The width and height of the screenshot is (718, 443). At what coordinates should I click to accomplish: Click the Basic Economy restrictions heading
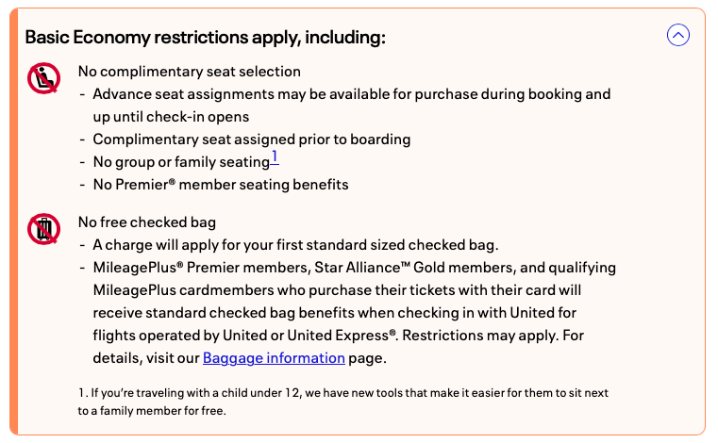coord(205,37)
